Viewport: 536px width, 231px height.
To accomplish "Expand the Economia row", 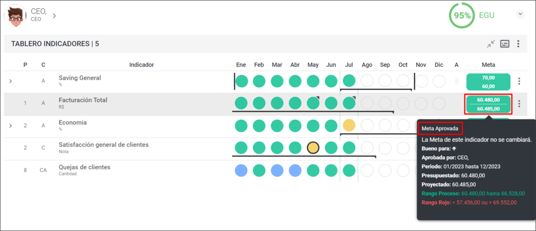I will coord(10,125).
